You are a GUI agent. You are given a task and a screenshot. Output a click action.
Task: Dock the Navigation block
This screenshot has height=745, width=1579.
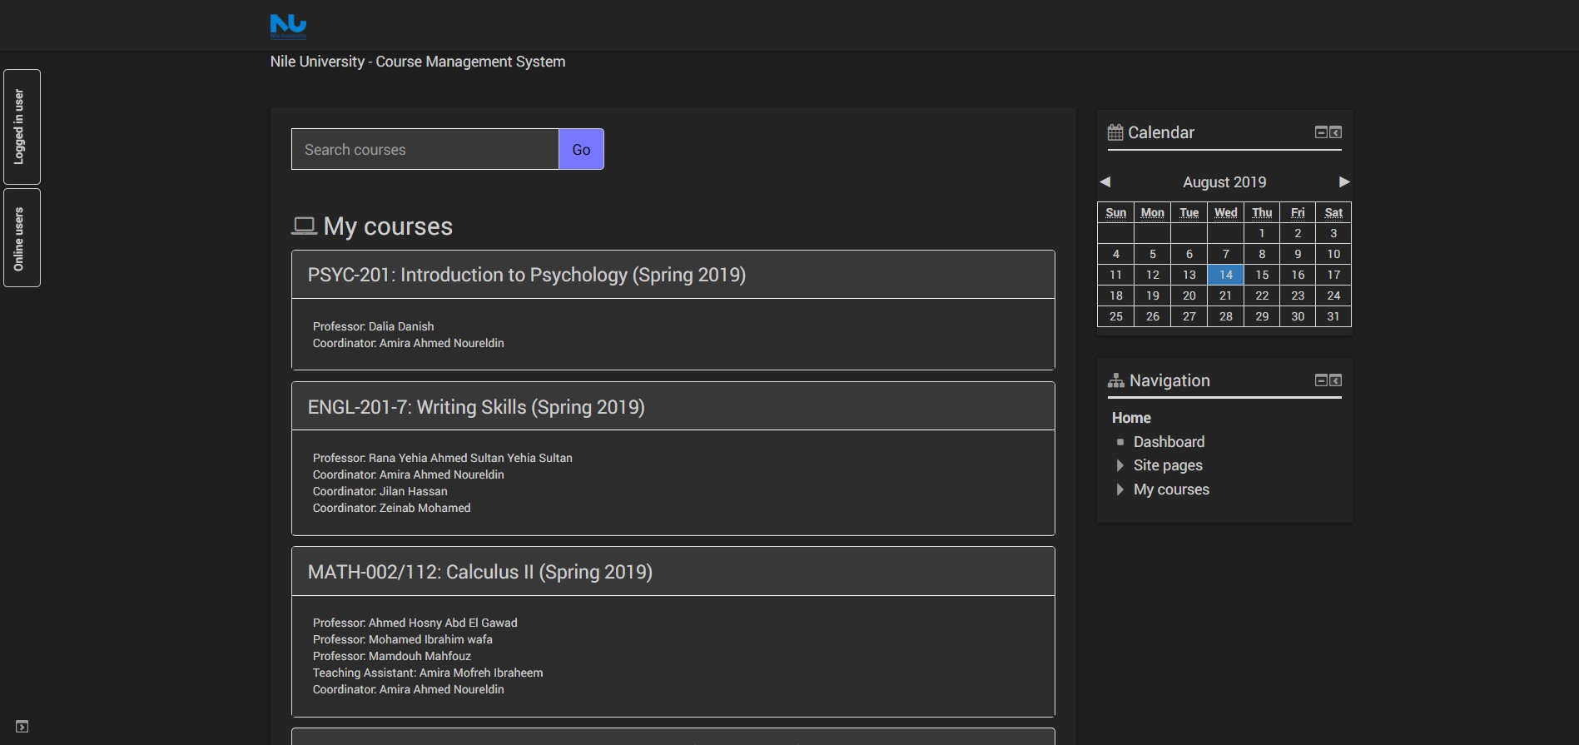[1335, 380]
